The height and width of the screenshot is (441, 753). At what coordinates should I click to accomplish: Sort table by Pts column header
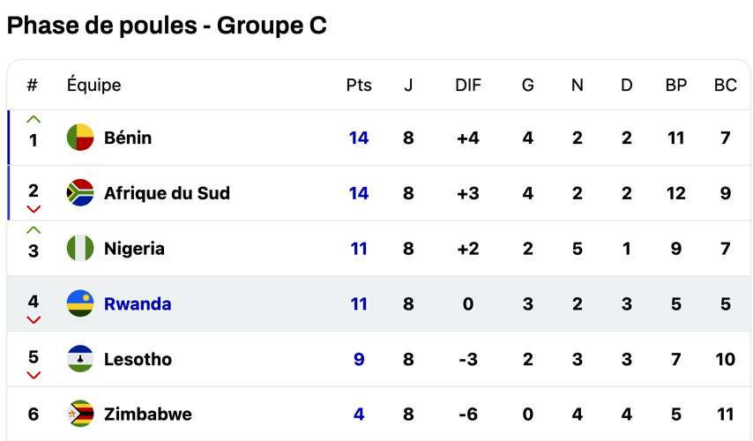click(x=359, y=86)
